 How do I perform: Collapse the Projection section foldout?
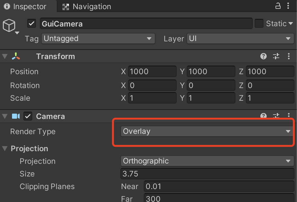tap(5, 148)
